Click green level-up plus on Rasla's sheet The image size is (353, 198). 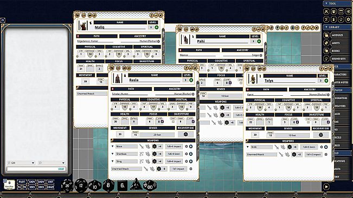(x=191, y=80)
